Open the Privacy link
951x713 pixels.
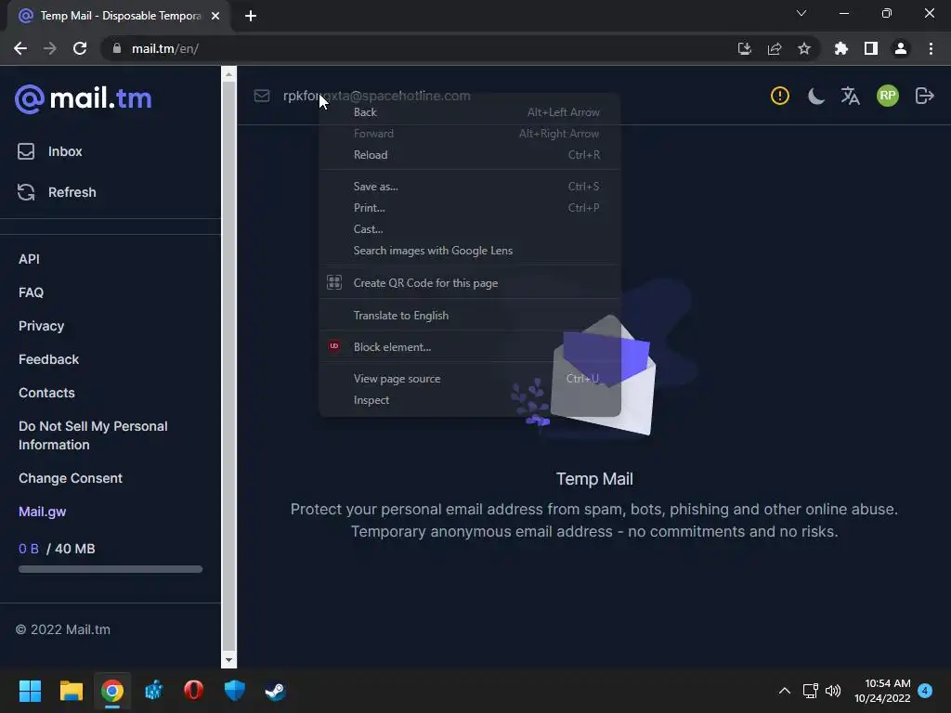coord(41,326)
